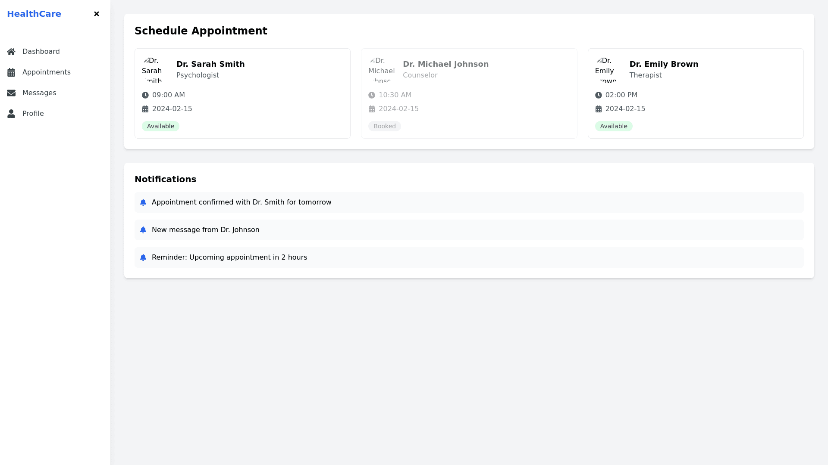Click the Profile person icon

click(11, 114)
